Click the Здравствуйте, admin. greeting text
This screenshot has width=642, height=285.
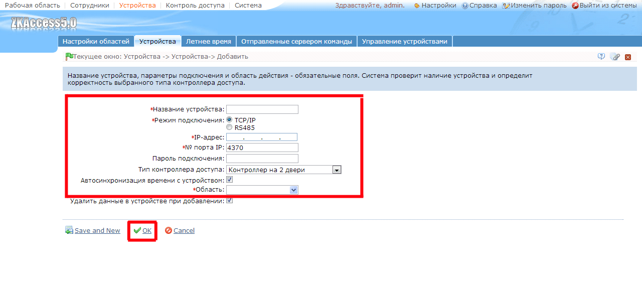click(370, 6)
